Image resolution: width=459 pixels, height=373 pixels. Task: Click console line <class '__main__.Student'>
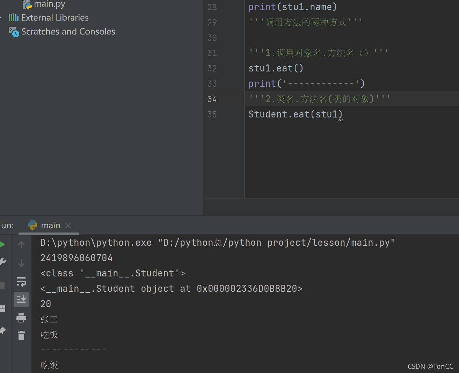pyautogui.click(x=113, y=273)
